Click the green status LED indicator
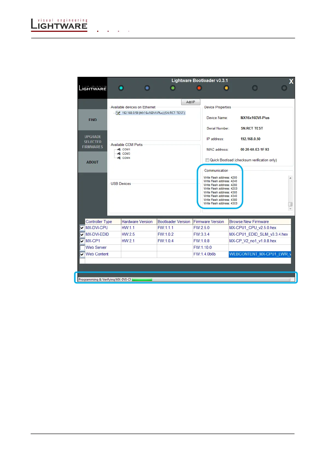The height and width of the screenshot is (462, 326). point(173,88)
